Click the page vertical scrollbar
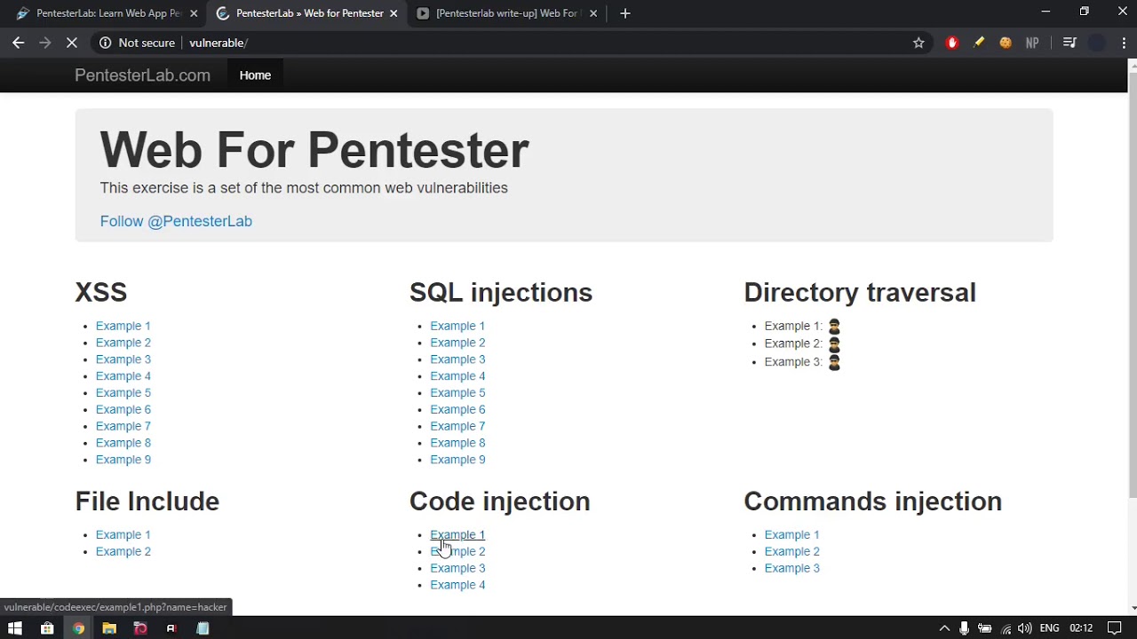The width and height of the screenshot is (1137, 639). pos(1133,284)
